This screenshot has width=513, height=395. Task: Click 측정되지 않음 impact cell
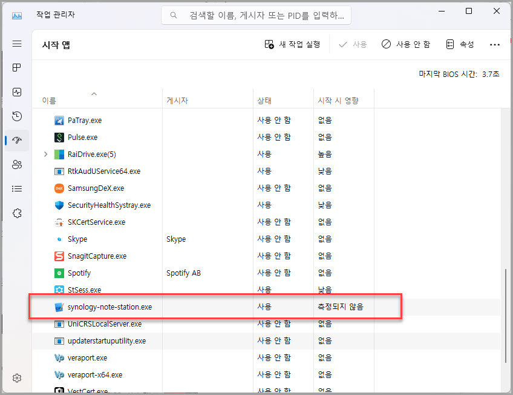pyautogui.click(x=340, y=307)
